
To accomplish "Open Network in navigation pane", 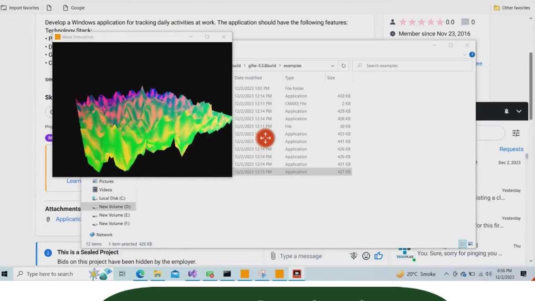I will click(x=104, y=235).
